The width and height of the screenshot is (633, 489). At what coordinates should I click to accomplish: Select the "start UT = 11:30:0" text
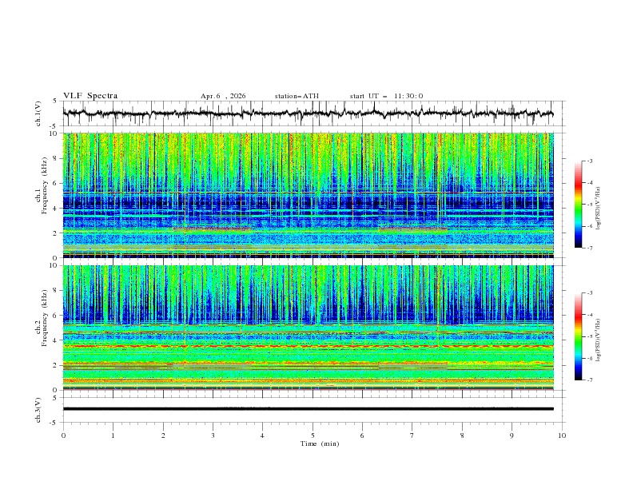pyautogui.click(x=386, y=96)
